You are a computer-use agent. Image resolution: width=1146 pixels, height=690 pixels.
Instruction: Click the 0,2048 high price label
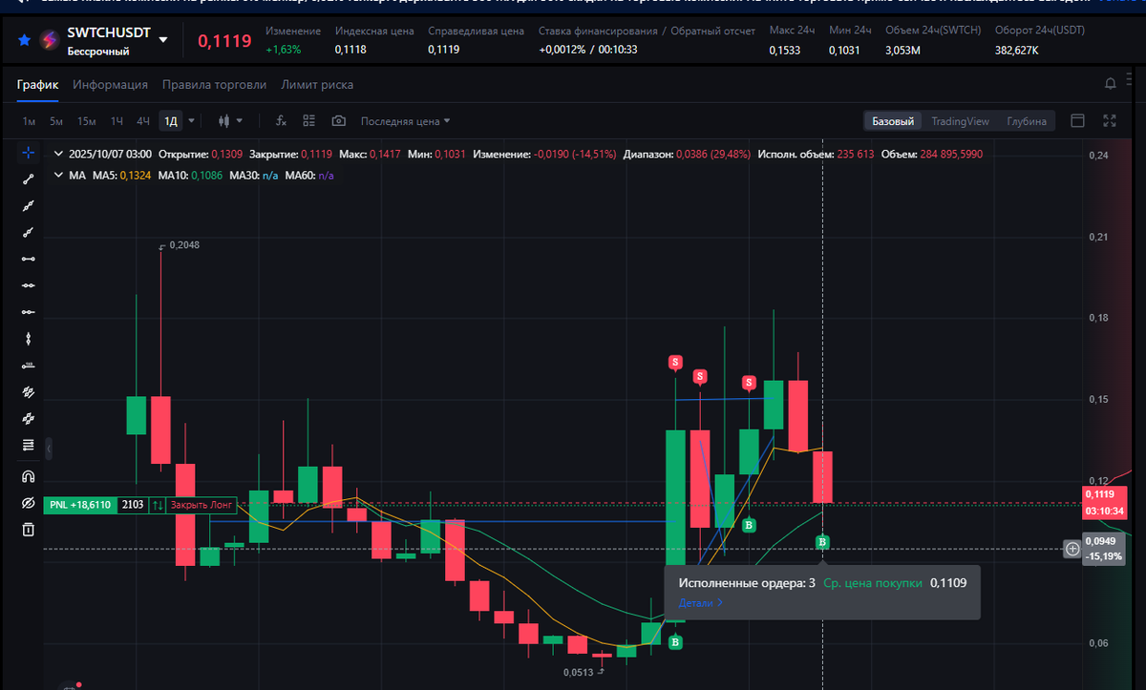tap(182, 245)
